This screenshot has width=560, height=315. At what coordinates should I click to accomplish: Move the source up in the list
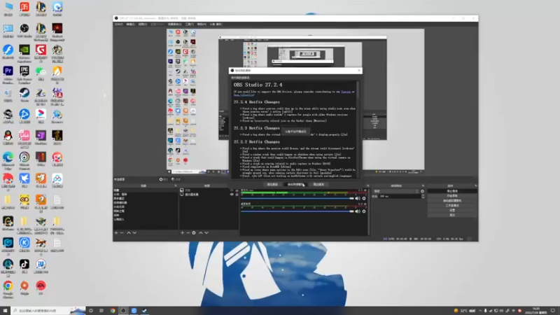201,233
